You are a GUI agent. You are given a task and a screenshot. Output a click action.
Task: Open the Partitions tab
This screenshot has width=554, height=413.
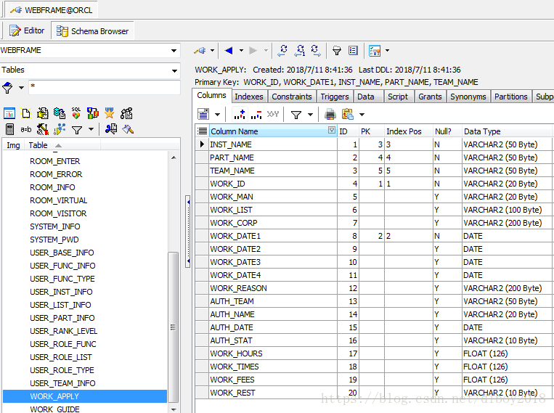coord(510,97)
